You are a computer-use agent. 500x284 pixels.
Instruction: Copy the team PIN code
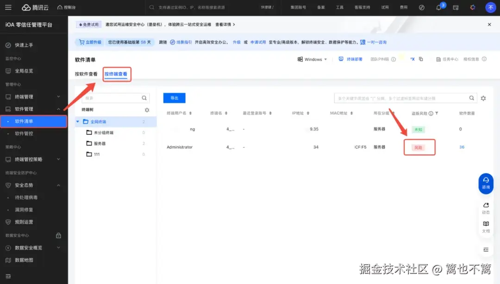pyautogui.click(x=420, y=60)
